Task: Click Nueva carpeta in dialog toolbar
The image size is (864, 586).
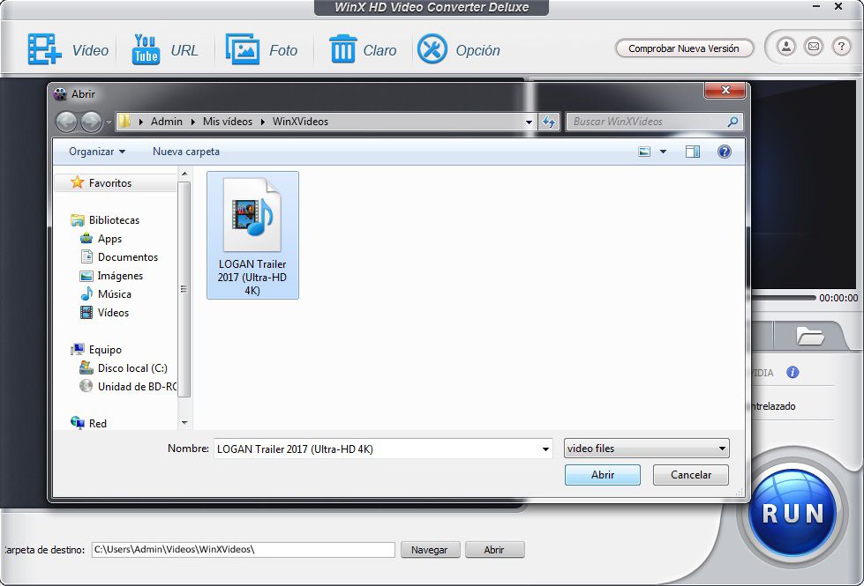Action: pos(186,152)
